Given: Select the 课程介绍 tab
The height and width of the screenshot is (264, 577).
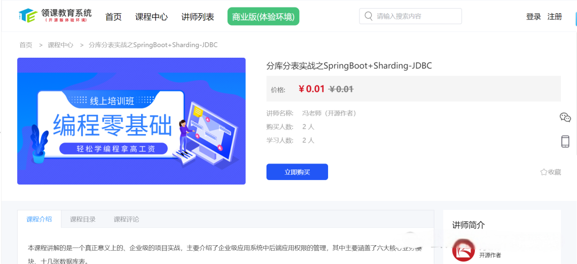Looking at the screenshot, I should (39, 220).
